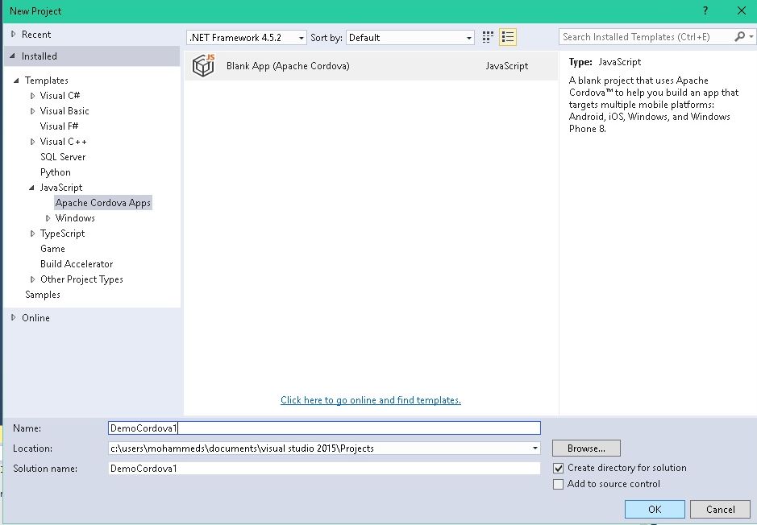757x525 pixels.
Task: Select Game templates
Action: (52, 249)
